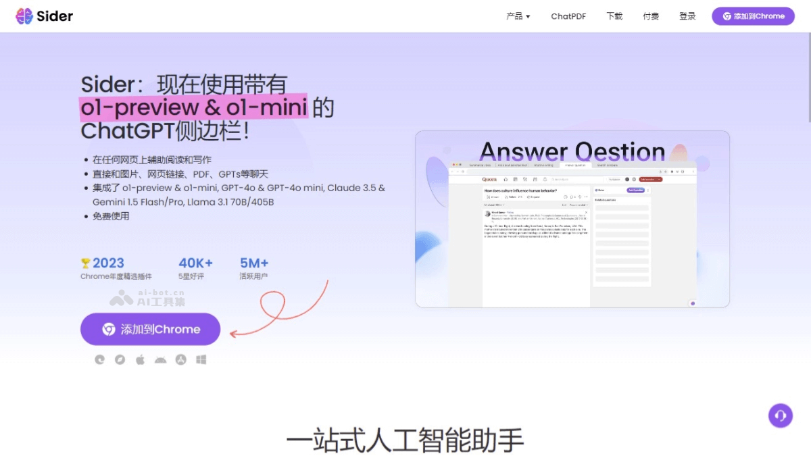Open the ChatPDF menu item
This screenshot has height=456, width=811.
coord(568,16)
